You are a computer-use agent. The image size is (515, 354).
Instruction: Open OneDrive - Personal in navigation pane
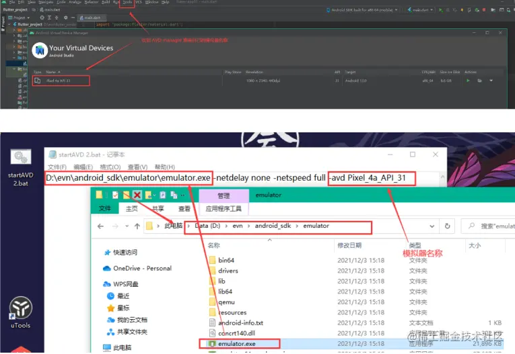137,269
